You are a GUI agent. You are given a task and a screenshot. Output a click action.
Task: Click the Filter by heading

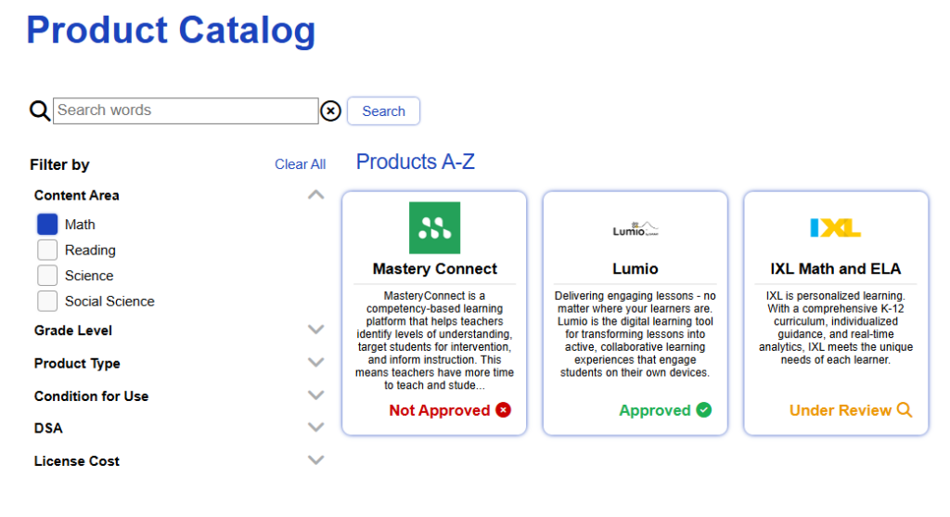point(59,165)
